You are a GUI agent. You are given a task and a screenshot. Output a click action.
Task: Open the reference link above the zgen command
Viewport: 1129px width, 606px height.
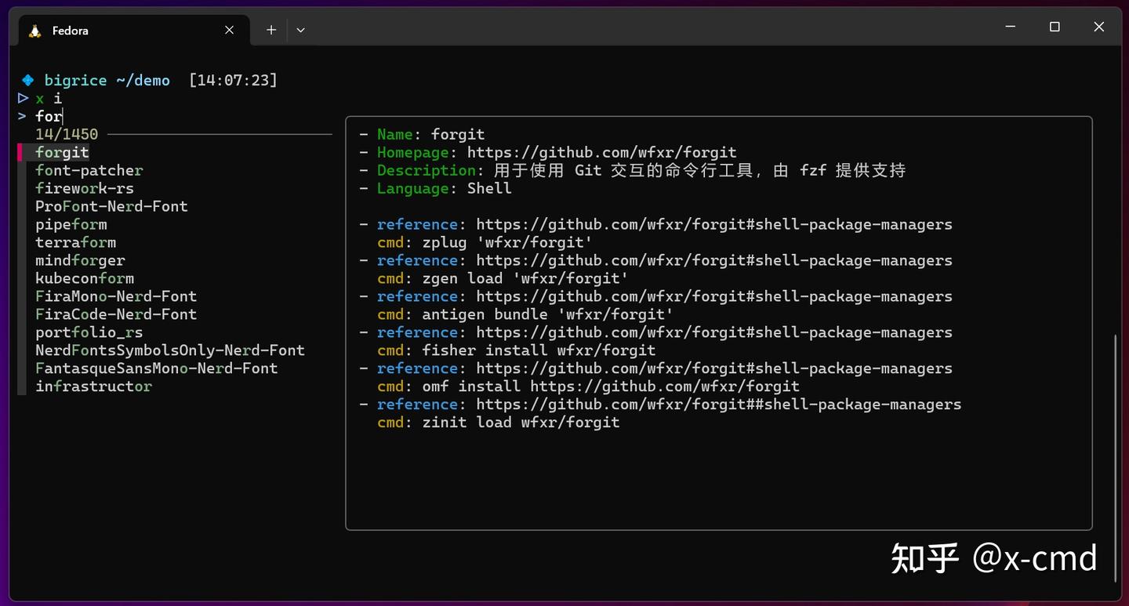tap(714, 260)
